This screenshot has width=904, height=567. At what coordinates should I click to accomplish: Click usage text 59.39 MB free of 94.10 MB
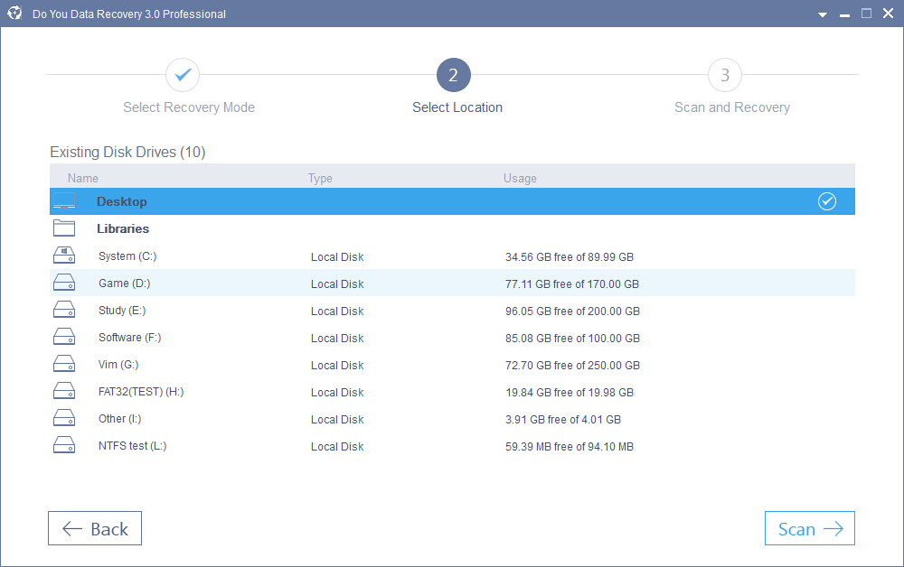(x=569, y=447)
